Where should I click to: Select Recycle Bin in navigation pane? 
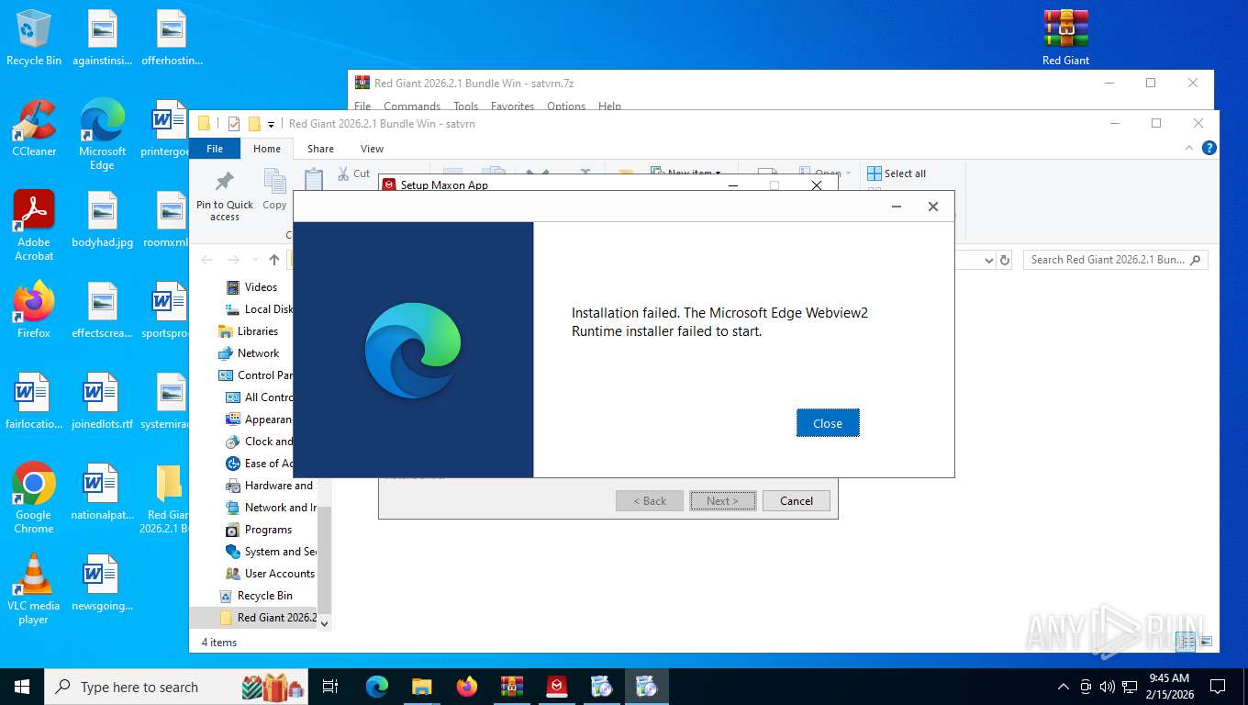(x=264, y=596)
